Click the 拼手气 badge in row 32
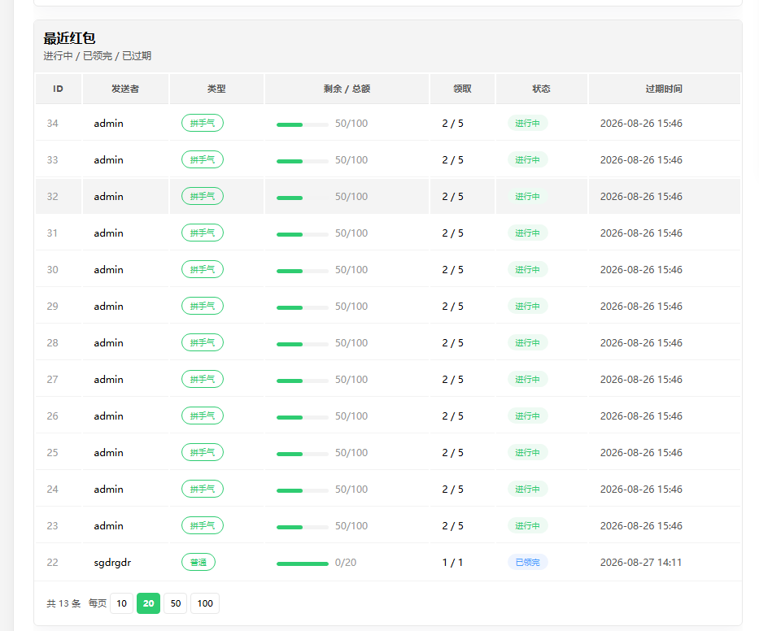This screenshot has height=631, width=759. click(203, 196)
